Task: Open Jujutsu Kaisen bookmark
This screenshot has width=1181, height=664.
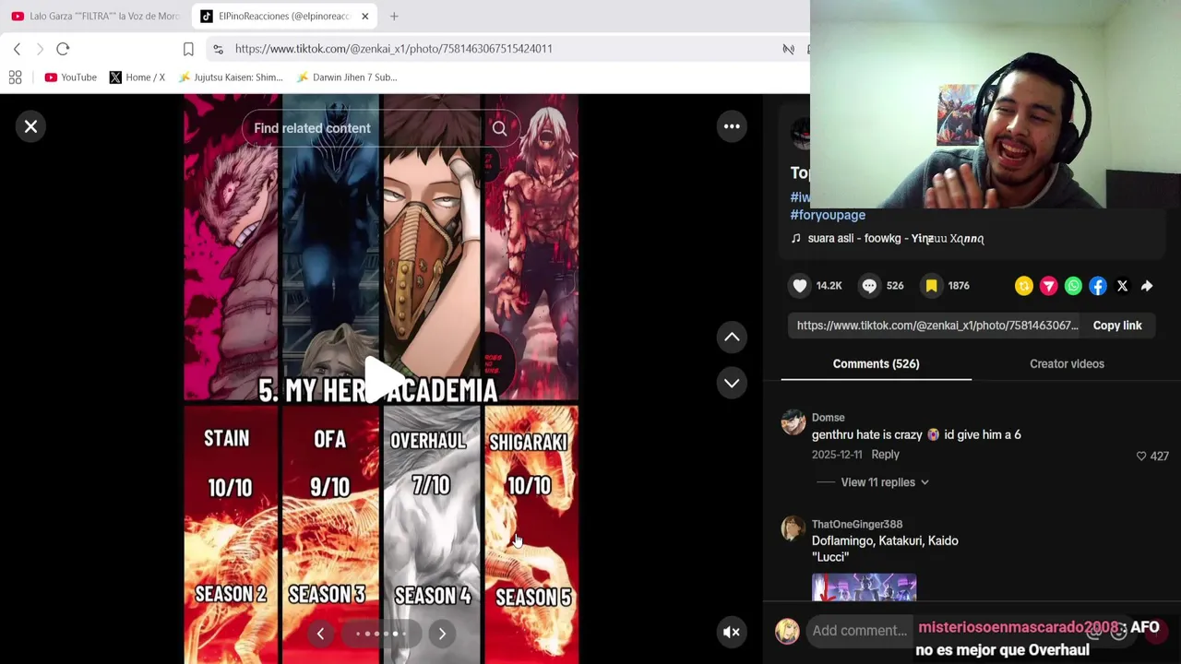Action: coord(231,77)
